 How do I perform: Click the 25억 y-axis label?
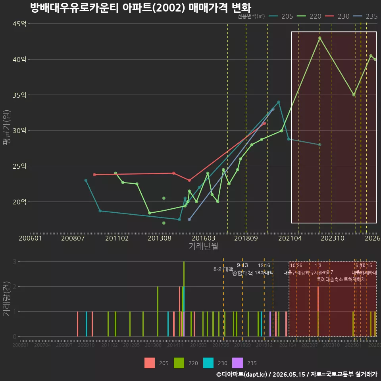click(19, 166)
